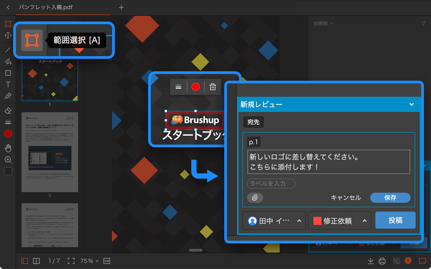This screenshot has width=431, height=269.
Task: Toggle HQ high-quality rendering
Action: pos(107,261)
